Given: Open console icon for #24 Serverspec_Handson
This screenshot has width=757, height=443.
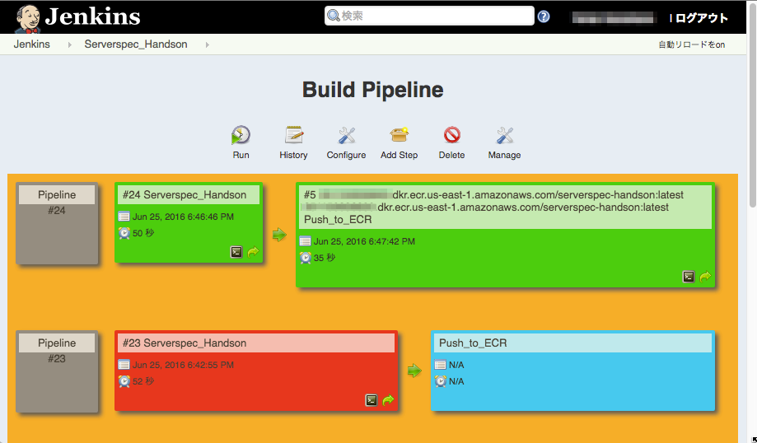Looking at the screenshot, I should pyautogui.click(x=236, y=252).
